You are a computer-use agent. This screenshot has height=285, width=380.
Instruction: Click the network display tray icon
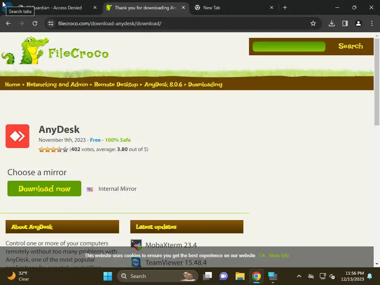322,276
